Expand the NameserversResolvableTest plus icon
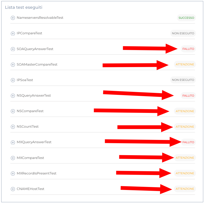 click(13, 18)
